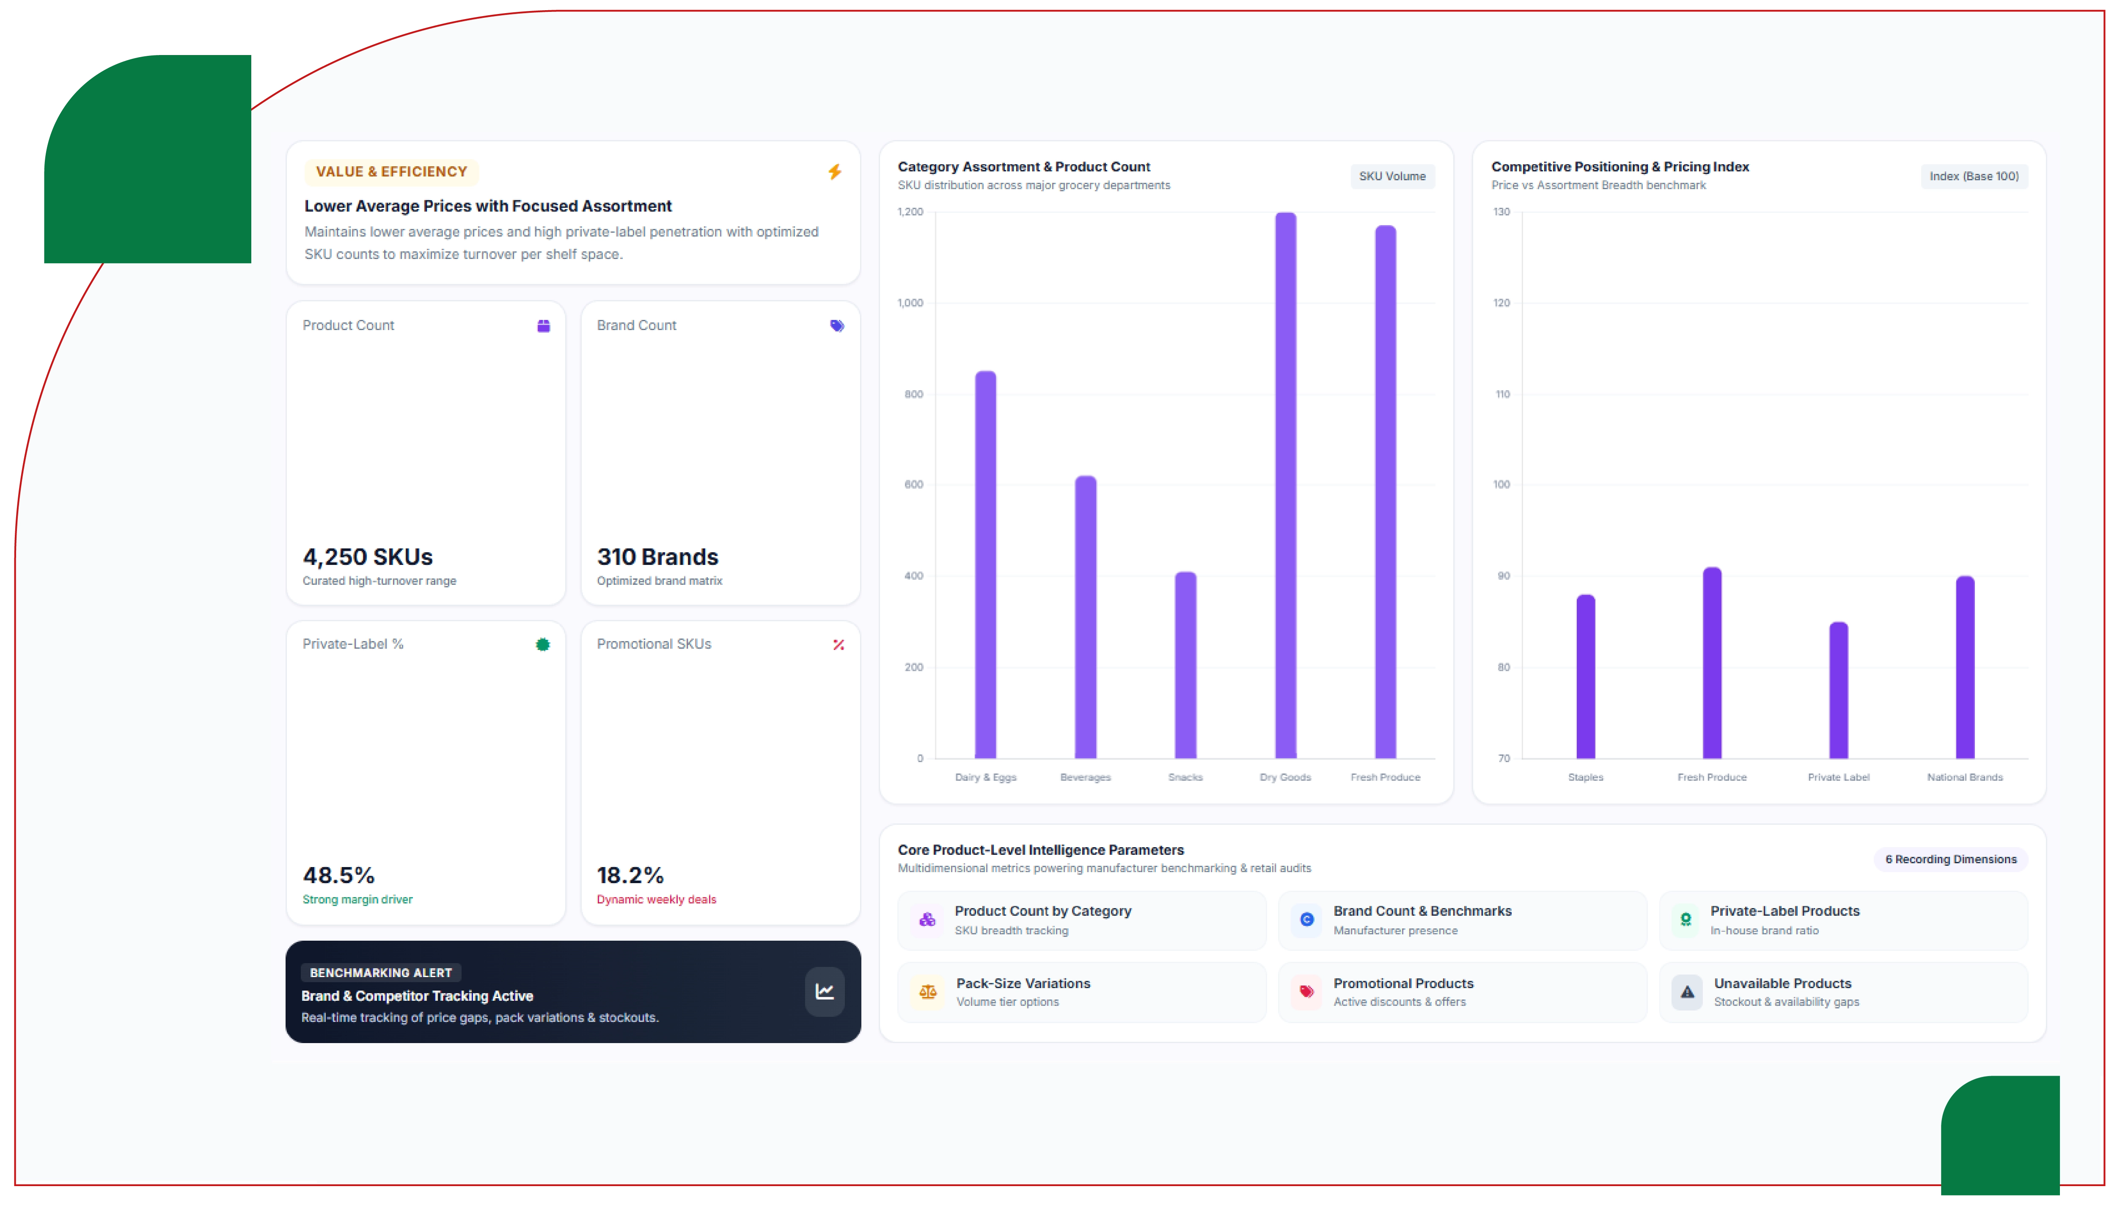Click the green Private-Label badge icon
Image resolution: width=2120 pixels, height=1206 pixels.
click(542, 644)
